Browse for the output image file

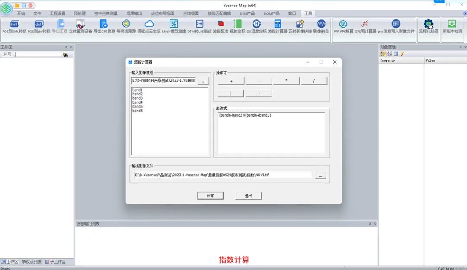click(x=320, y=175)
